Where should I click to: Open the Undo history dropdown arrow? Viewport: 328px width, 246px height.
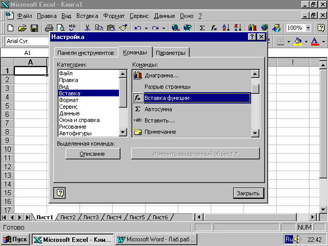[x=146, y=28]
